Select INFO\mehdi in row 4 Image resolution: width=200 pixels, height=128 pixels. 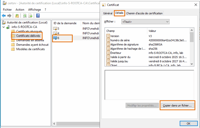coord(91,33)
